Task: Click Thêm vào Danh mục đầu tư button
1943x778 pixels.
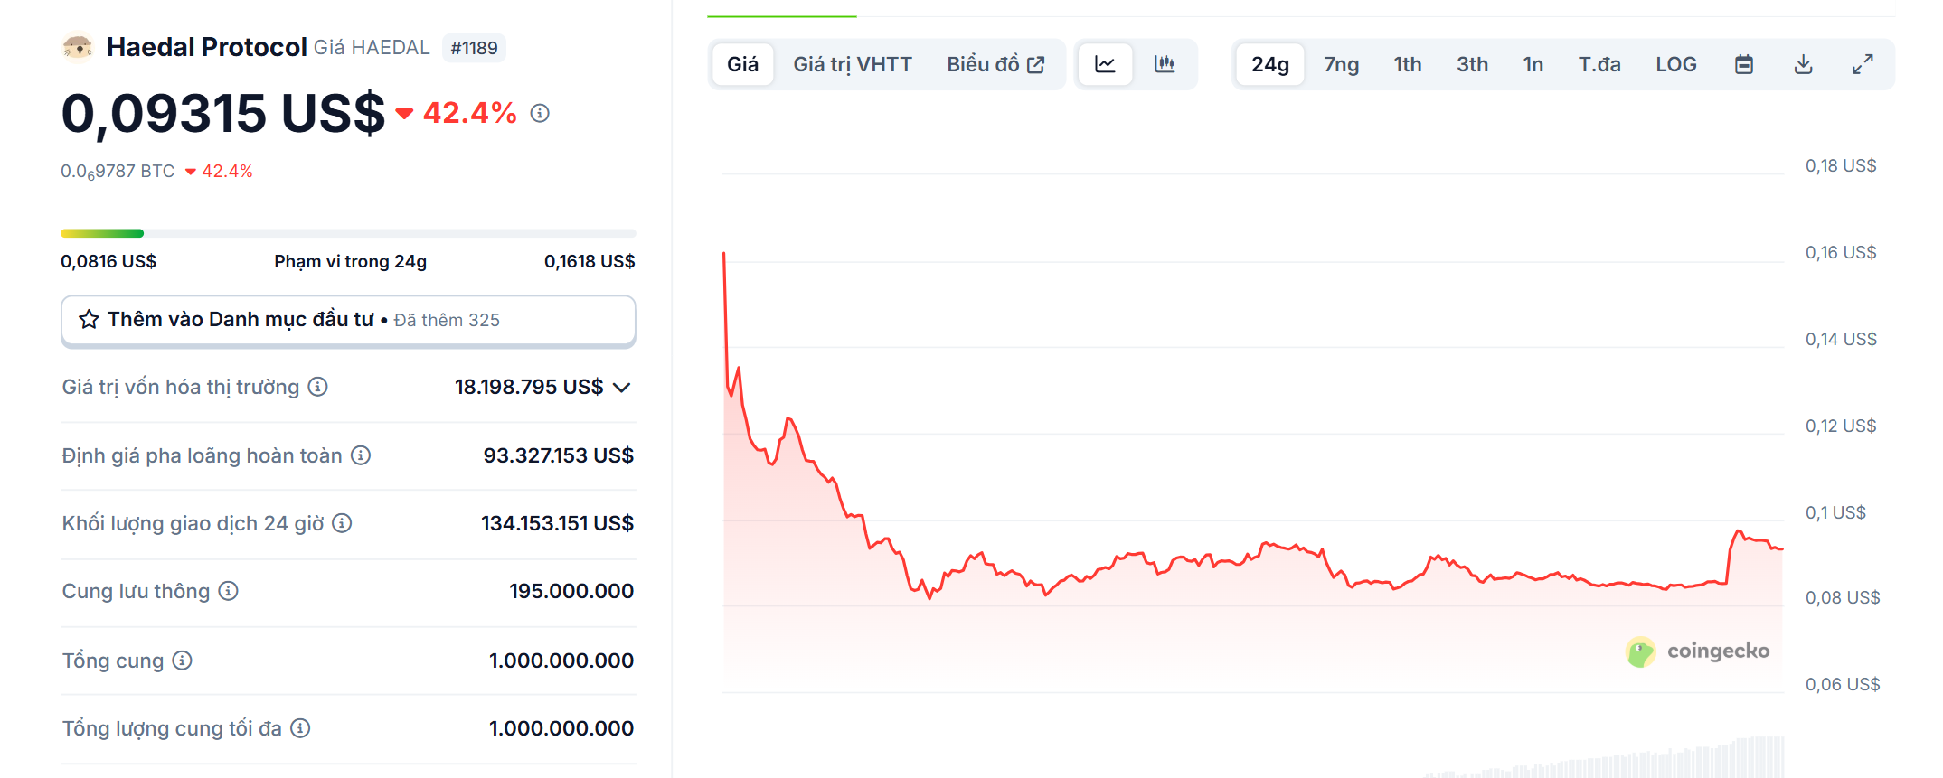Action: click(x=348, y=321)
